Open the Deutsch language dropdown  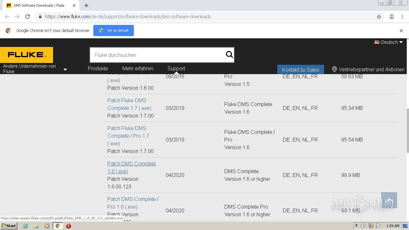[389, 42]
